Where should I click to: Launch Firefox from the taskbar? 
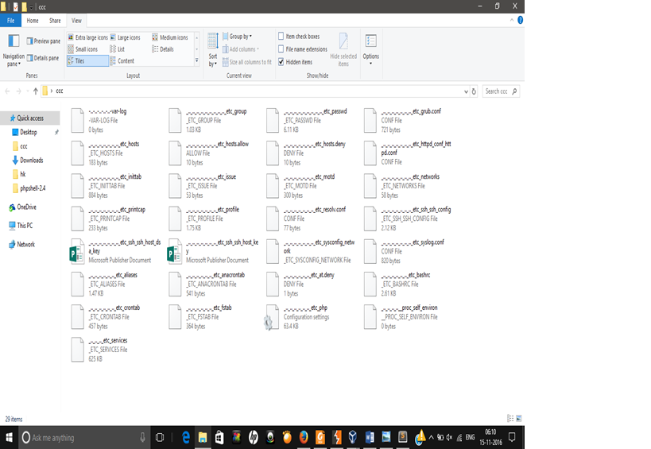click(304, 437)
